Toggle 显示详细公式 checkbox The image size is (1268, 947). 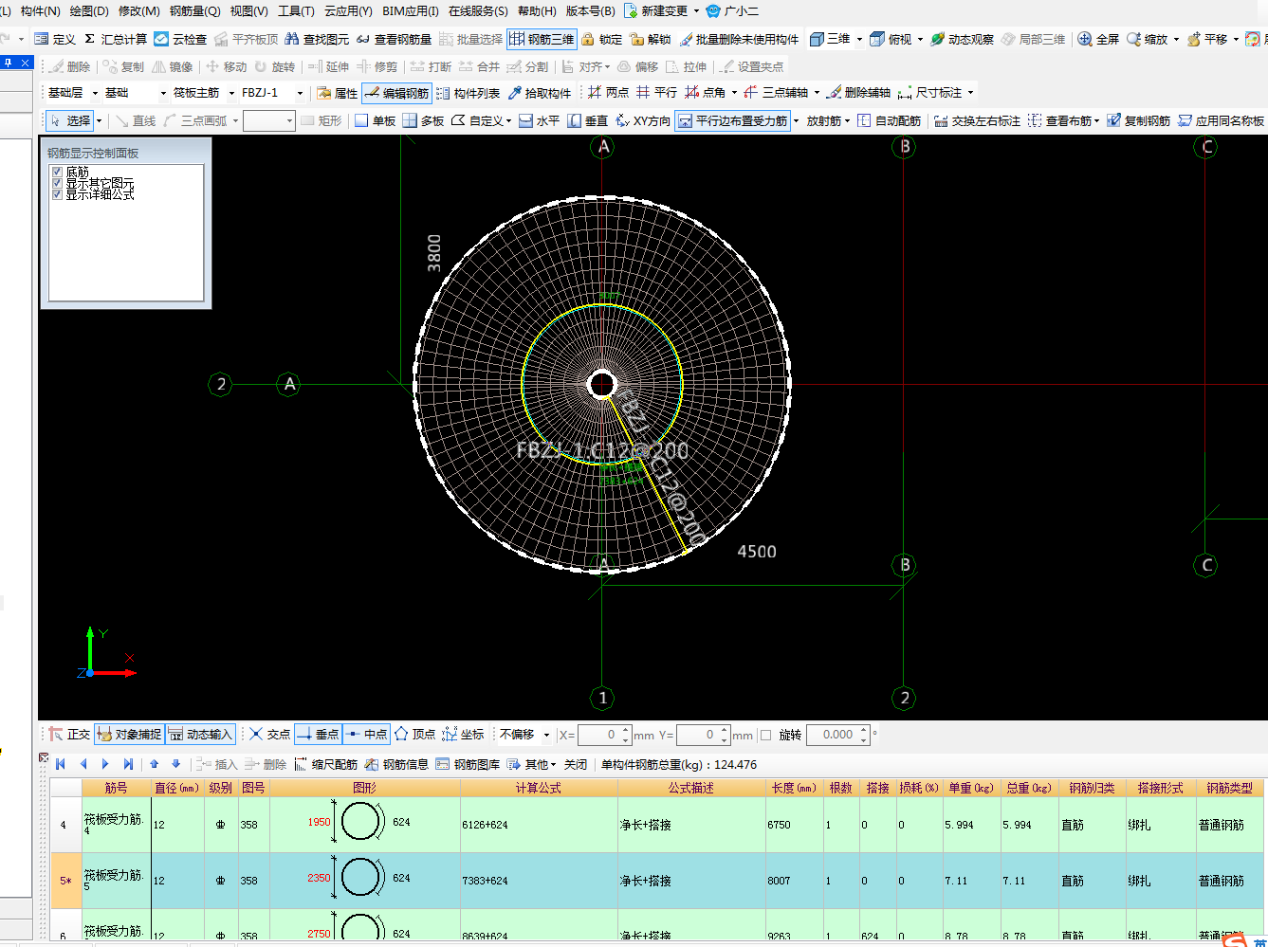click(x=57, y=194)
